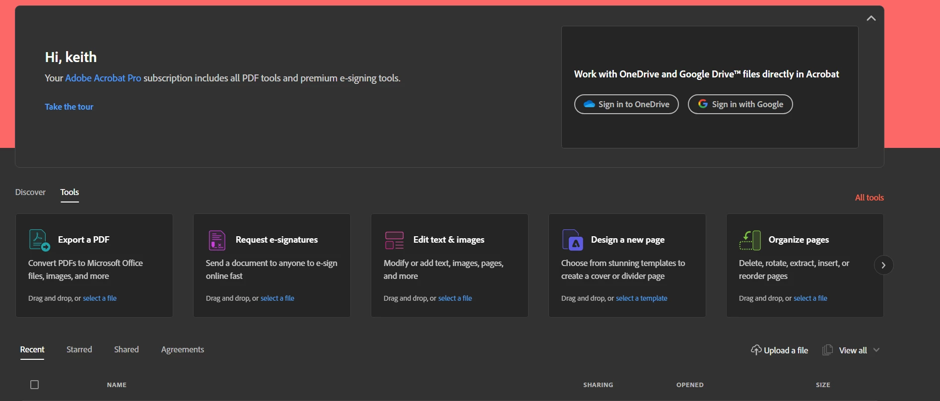This screenshot has width=940, height=401.
Task: Click the OneDrive and Google Drive heading
Action: pos(707,74)
